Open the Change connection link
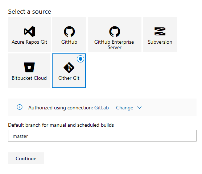202x174 pixels. click(125, 108)
